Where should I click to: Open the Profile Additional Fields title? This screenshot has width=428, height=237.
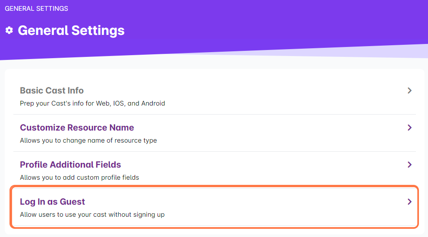click(70, 165)
